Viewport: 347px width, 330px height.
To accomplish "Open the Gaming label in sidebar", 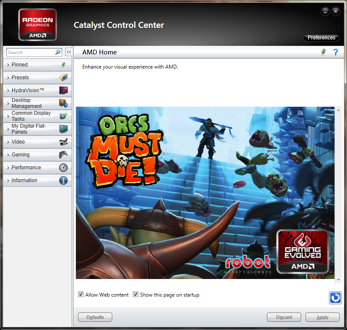I will [x=21, y=155].
